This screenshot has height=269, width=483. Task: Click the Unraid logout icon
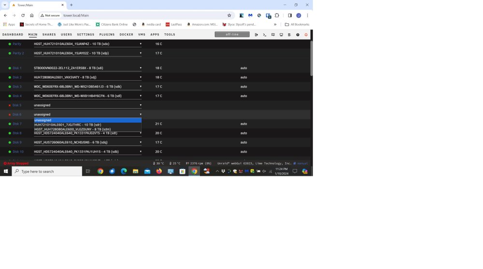(x=256, y=35)
